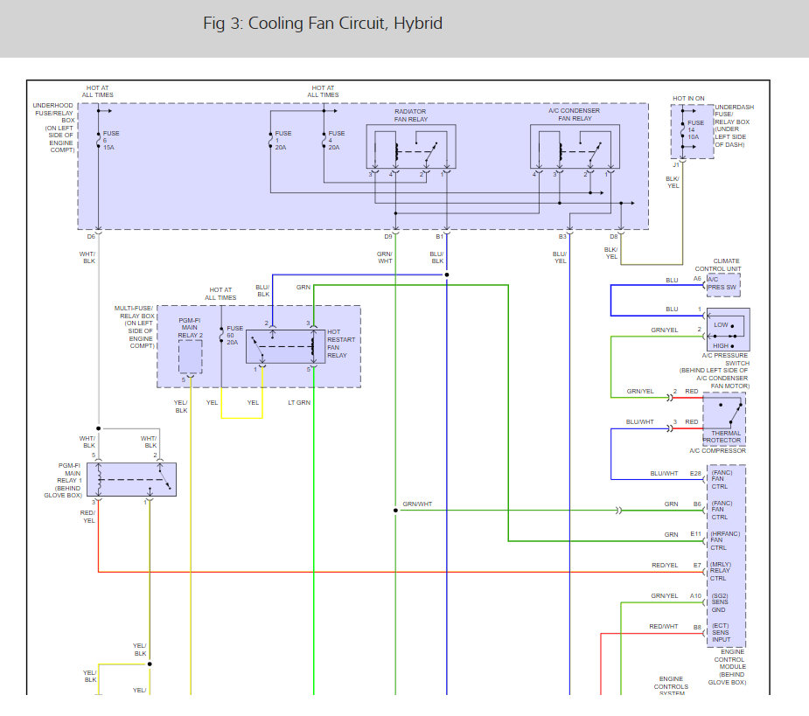Click the hot restart fan relay symbol
This screenshot has width=809, height=716.
coord(285,347)
